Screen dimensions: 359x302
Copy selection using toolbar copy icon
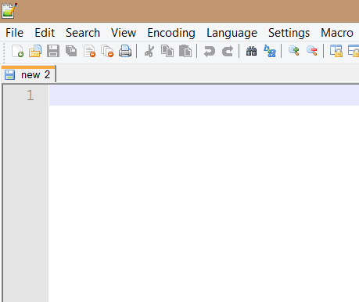click(167, 51)
